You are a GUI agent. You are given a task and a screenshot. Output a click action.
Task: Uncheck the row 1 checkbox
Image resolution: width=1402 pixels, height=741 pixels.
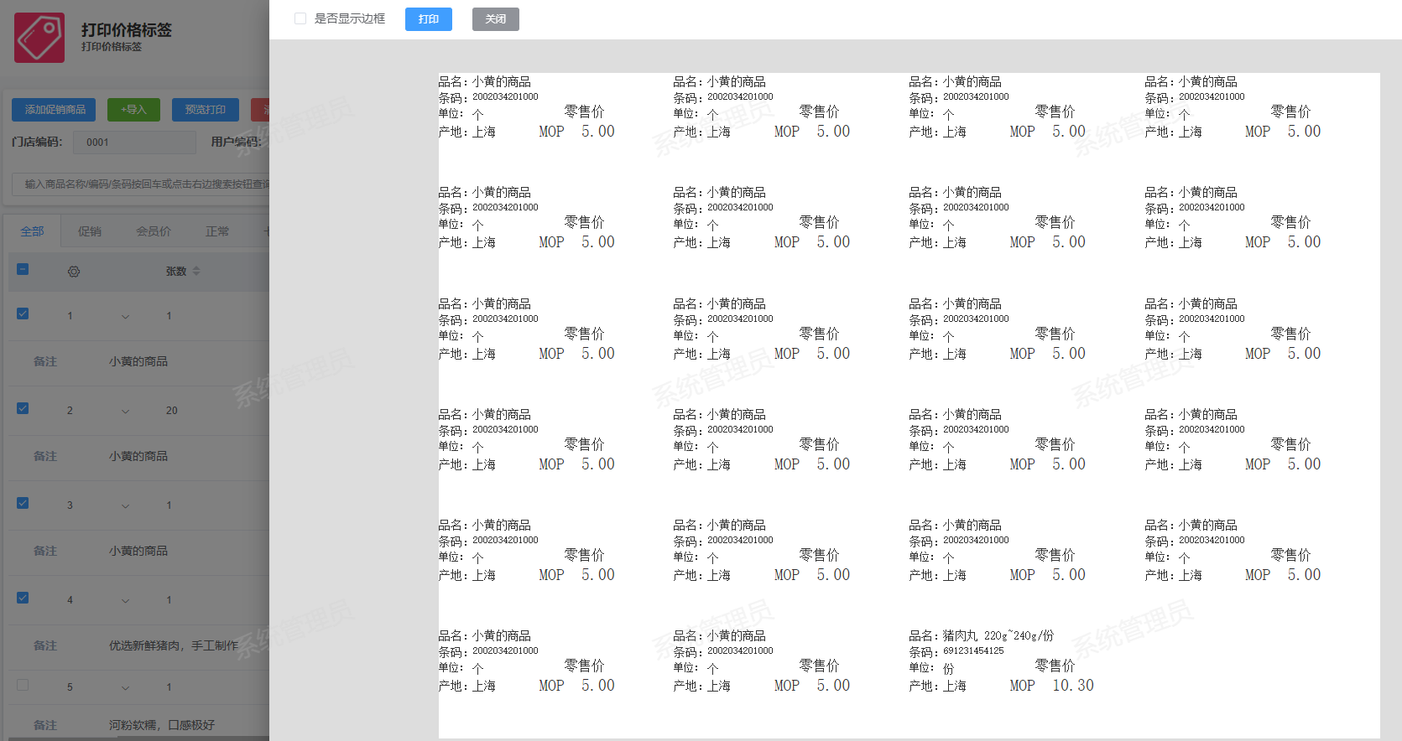pyautogui.click(x=23, y=314)
